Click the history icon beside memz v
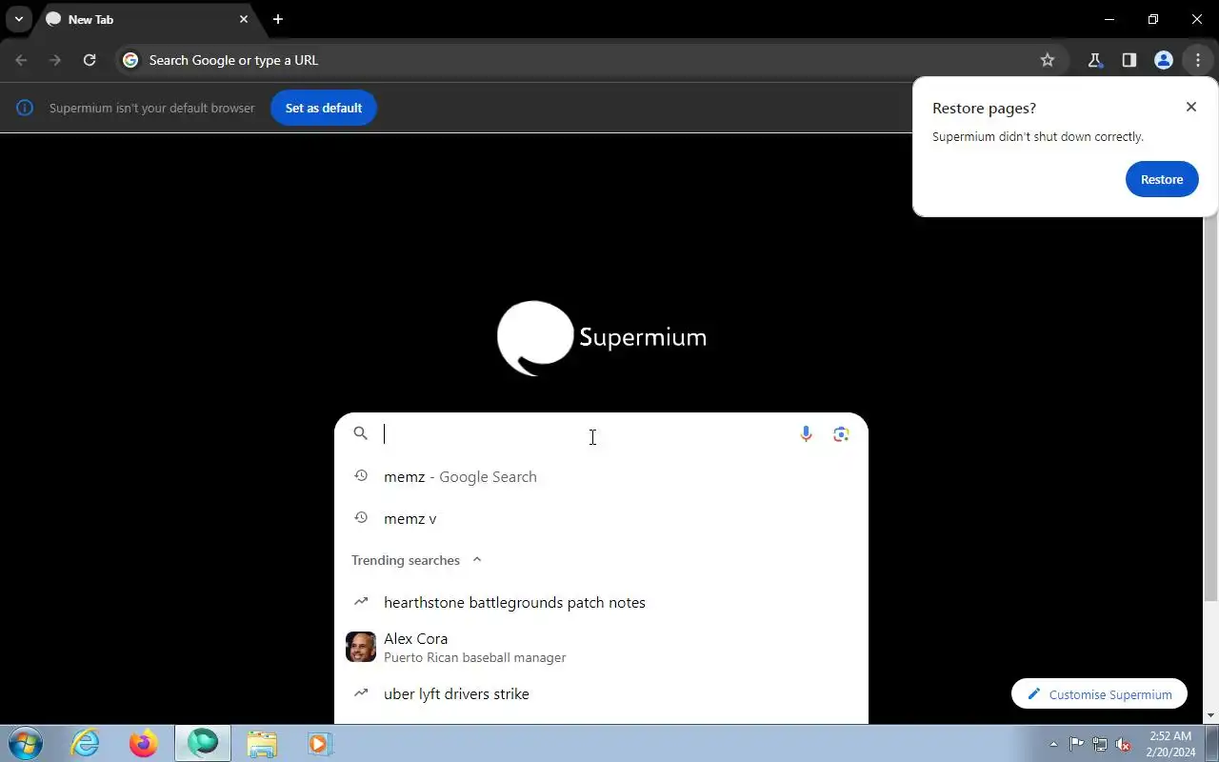 361,518
